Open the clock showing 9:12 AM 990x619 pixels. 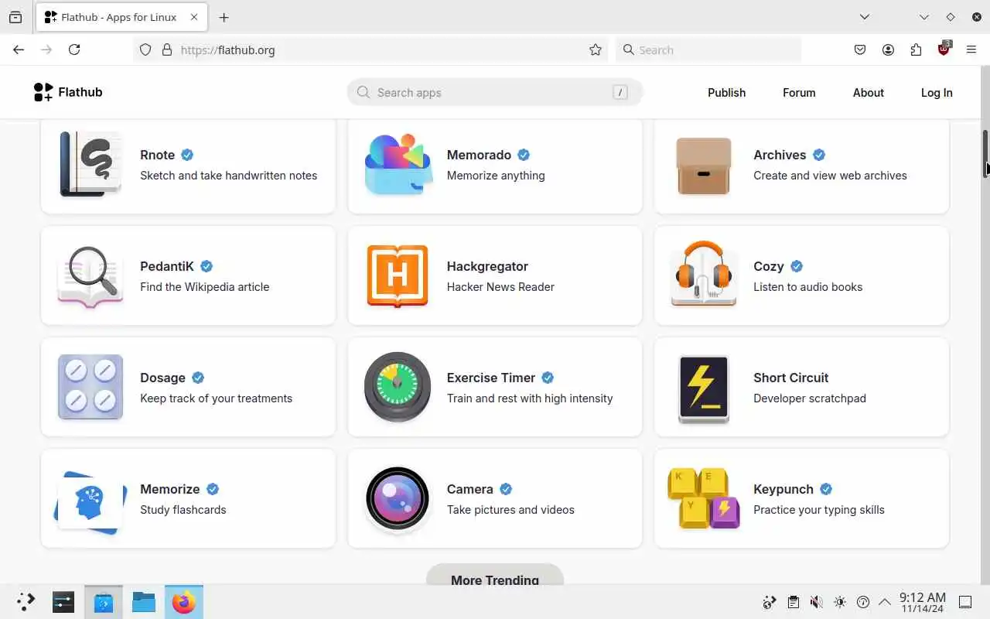click(923, 602)
